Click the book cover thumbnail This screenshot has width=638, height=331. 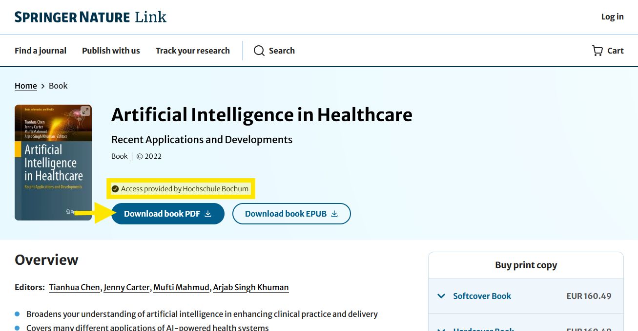point(53,163)
